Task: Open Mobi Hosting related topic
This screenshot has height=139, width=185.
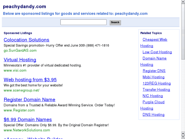Action: click(x=153, y=77)
